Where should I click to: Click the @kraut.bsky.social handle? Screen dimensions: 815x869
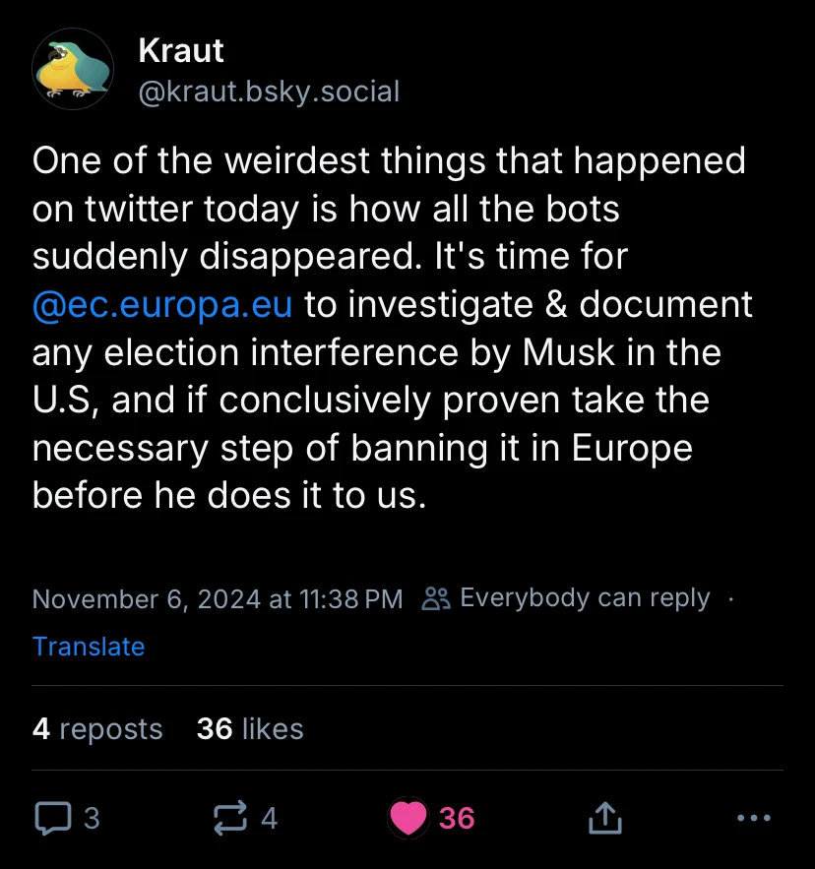pyautogui.click(x=270, y=92)
